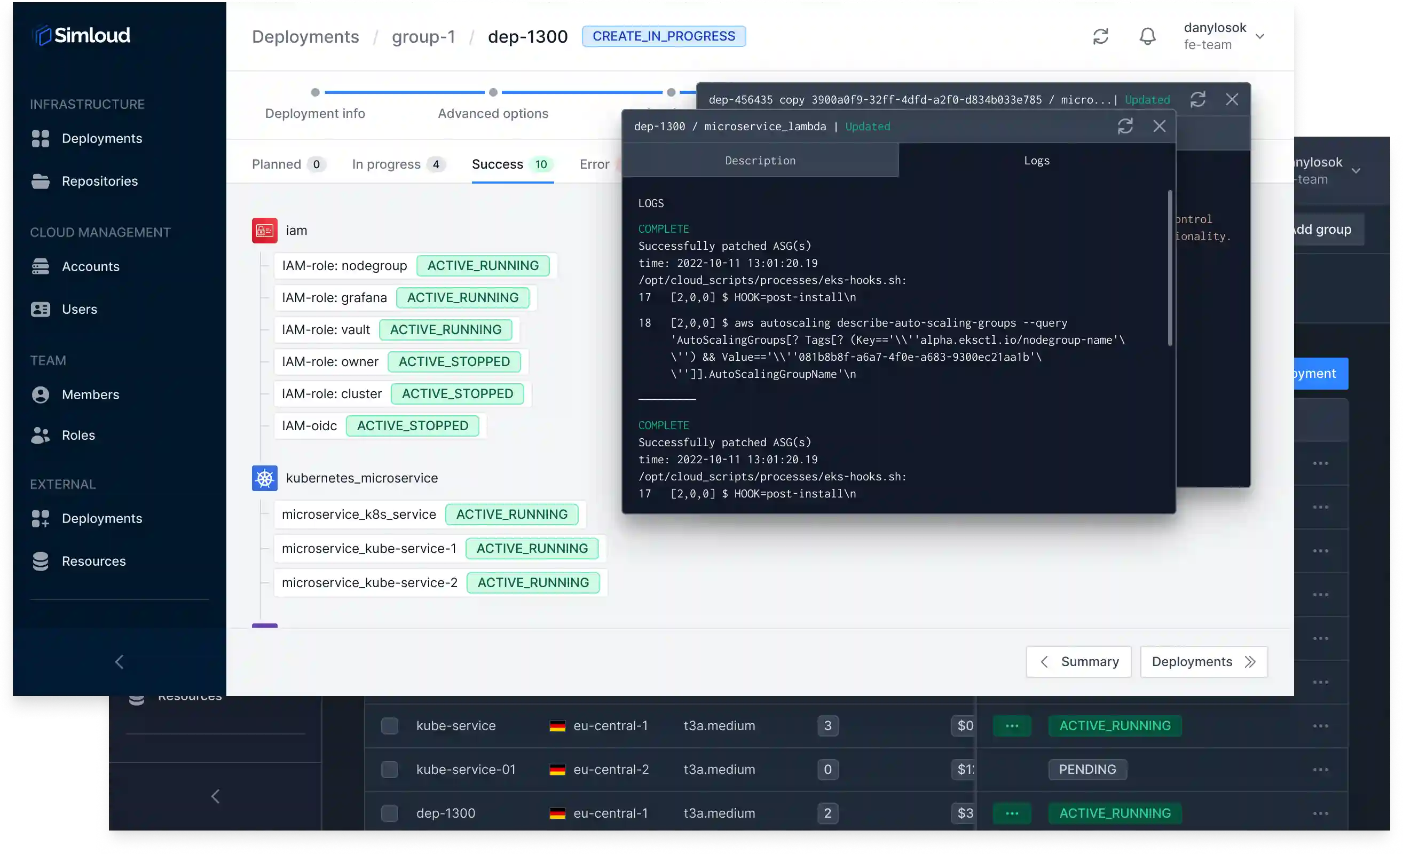Screen dimensions: 1403x854
Task: Click the PENDING status of kube-service-01
Action: pyautogui.click(x=1087, y=769)
